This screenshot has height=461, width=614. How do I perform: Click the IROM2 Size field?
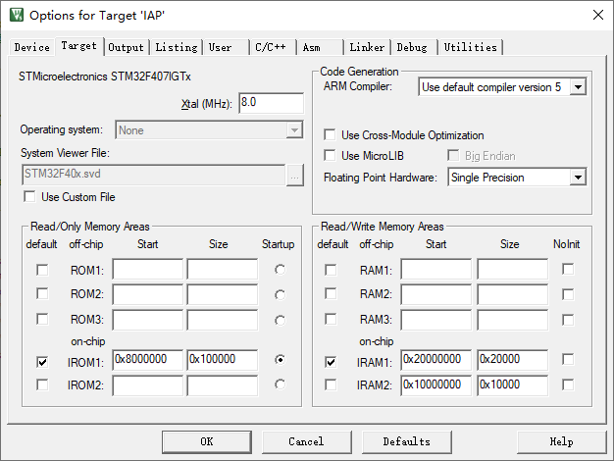coord(223,385)
